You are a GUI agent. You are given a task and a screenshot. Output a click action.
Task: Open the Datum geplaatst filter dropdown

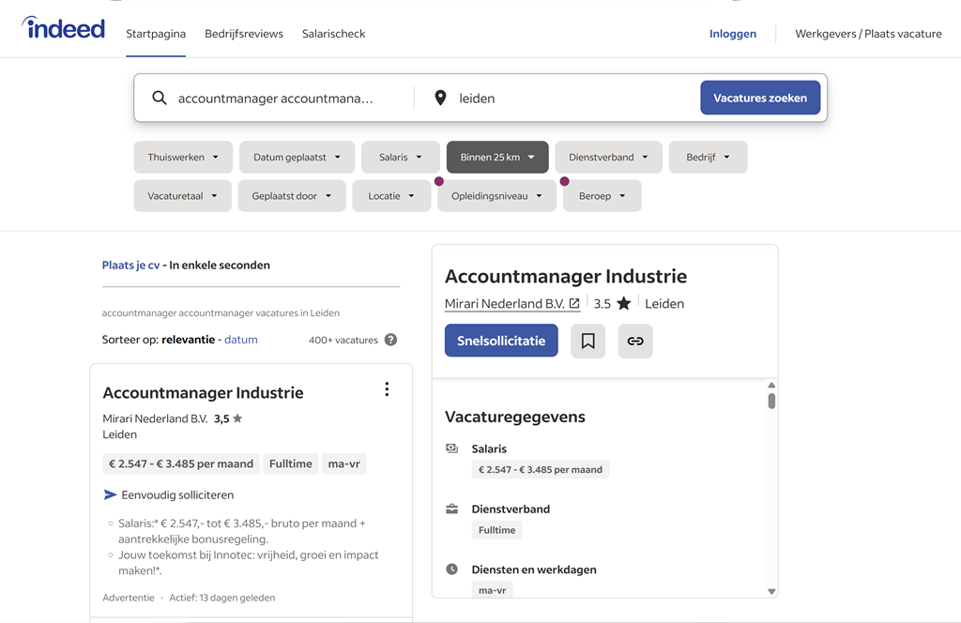[x=297, y=157]
